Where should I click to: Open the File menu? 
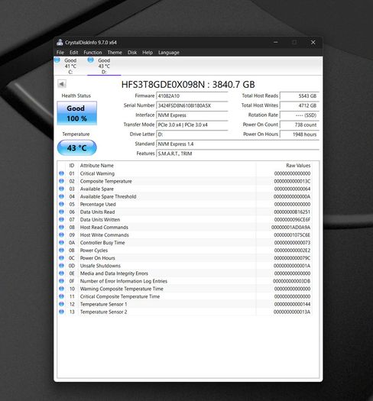tap(60, 53)
